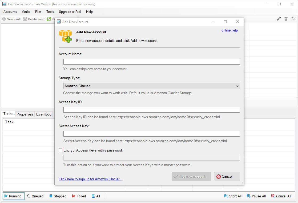Click the Cancel button in dialog
This screenshot has width=298, height=203.
(x=227, y=177)
